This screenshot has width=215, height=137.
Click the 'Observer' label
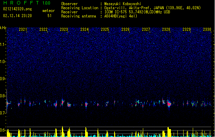69,4
